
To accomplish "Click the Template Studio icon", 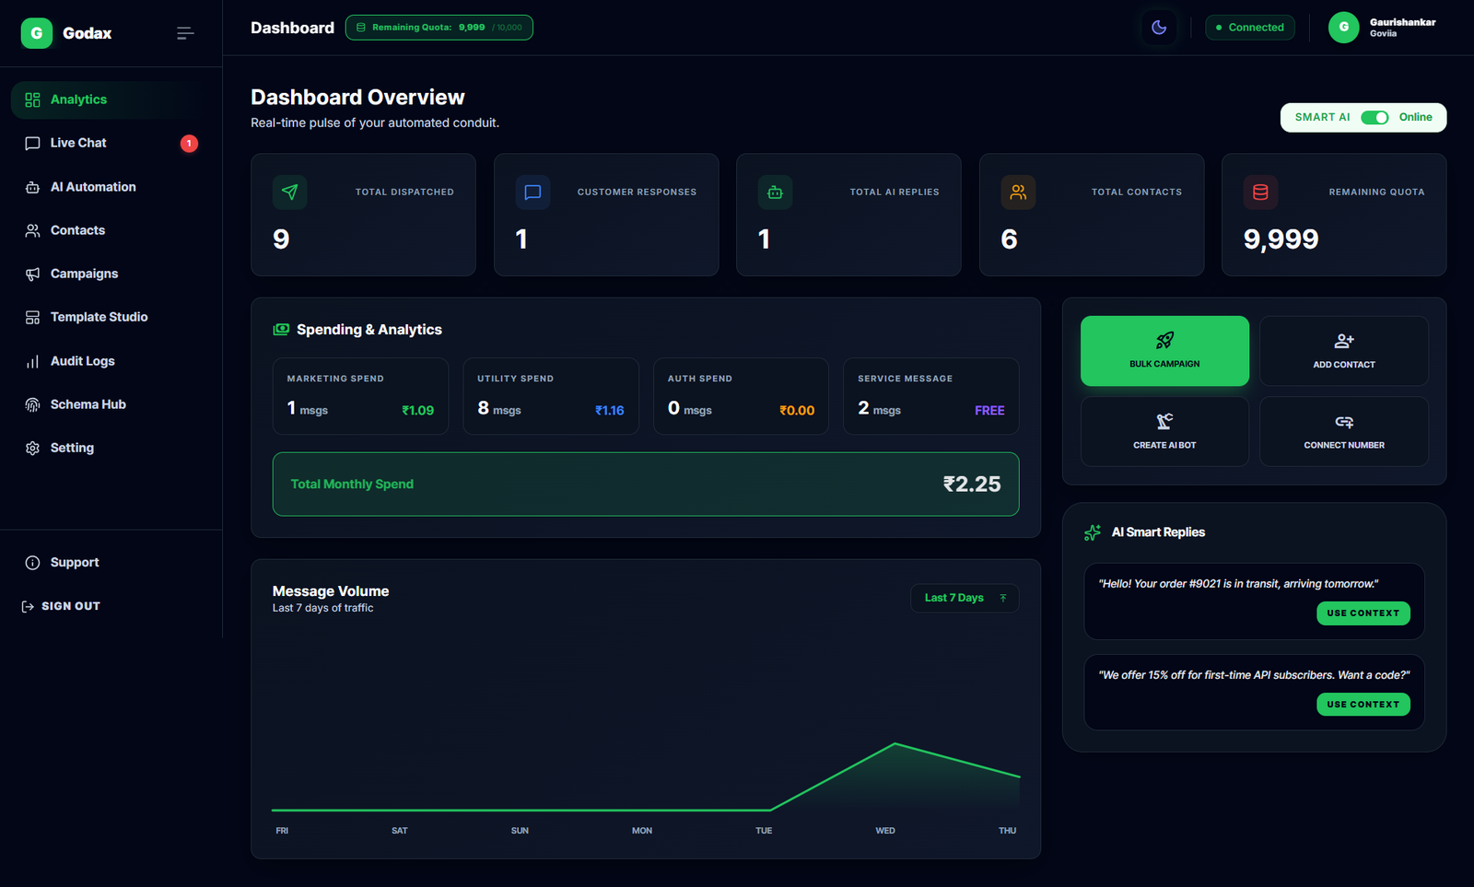I will 33,316.
